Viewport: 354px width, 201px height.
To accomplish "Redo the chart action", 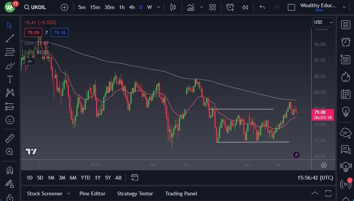I will [x=276, y=8].
